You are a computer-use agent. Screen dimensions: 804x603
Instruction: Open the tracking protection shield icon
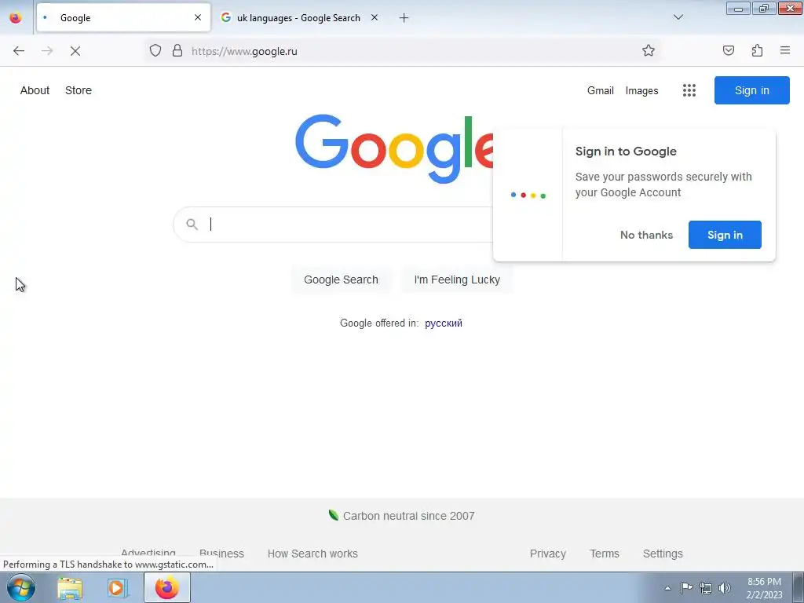pyautogui.click(x=155, y=51)
